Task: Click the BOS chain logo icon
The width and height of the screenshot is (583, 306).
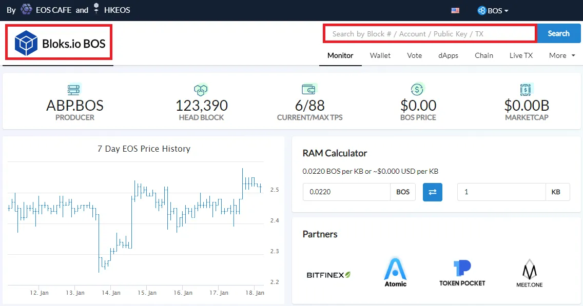Action: coord(482,10)
